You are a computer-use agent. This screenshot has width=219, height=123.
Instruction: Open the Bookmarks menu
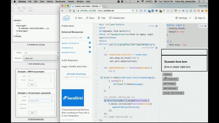pyautogui.click(x=60, y=1)
